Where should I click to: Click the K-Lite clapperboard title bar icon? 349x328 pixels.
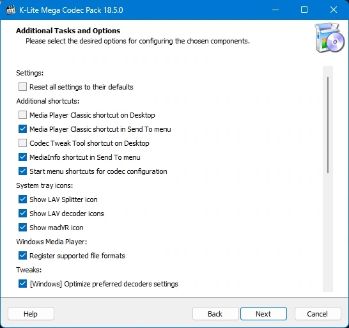coord(11,10)
